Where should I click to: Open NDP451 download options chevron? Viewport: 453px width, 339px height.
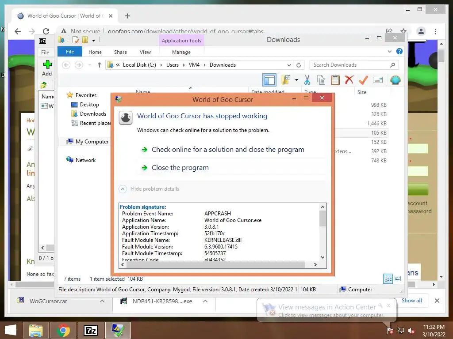tap(205, 301)
